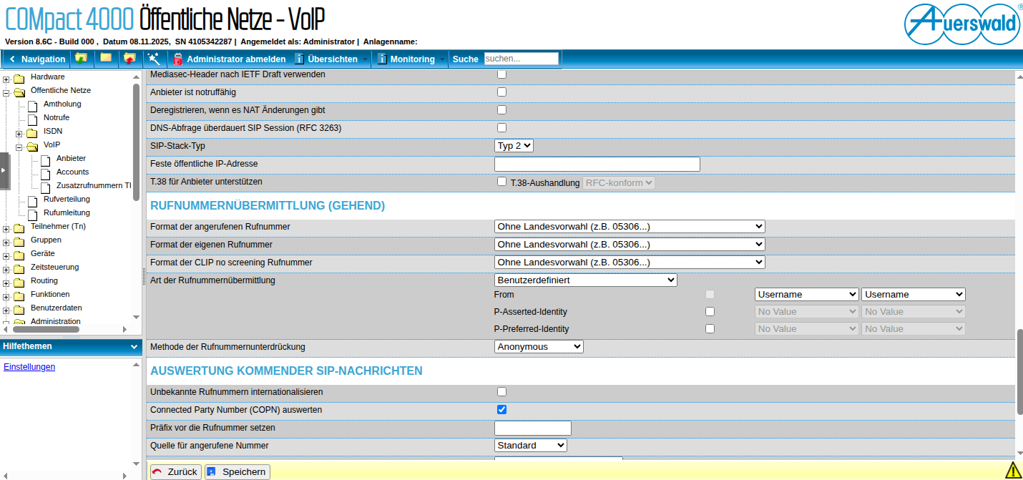Viewport: 1023px width, 480px height.
Task: Expand the Teilnehmer (Tn) tree node
Action: coord(6,229)
